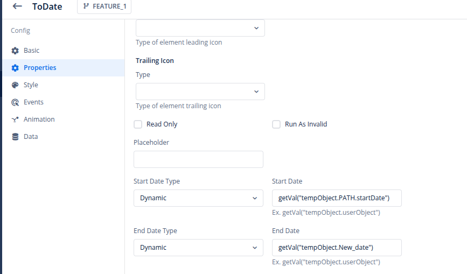Expand the End Date Type dropdown

click(x=198, y=248)
